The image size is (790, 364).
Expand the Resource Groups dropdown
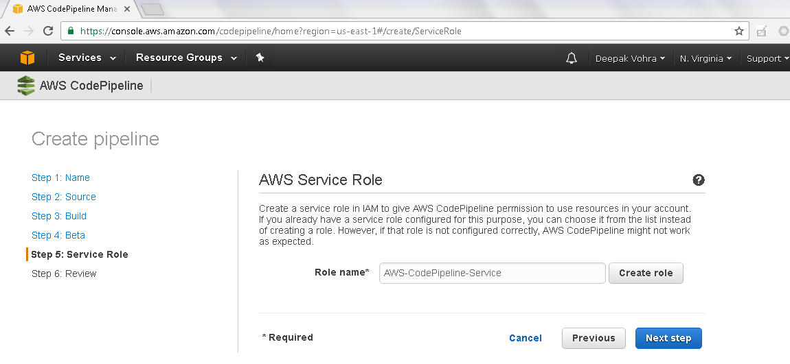pos(186,58)
